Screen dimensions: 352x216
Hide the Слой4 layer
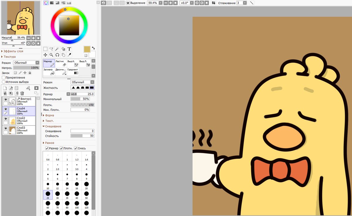5,109
